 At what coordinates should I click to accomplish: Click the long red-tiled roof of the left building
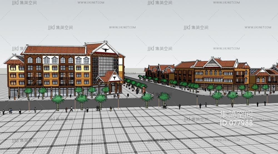(54, 50)
